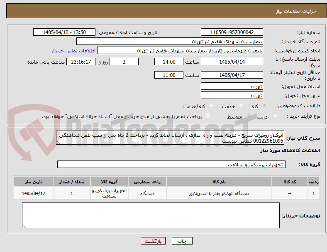Click the نام کالا column header
This screenshot has width=327, height=252.
(219, 182)
